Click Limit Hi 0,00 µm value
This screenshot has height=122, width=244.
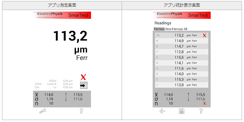pyautogui.click(x=68, y=84)
